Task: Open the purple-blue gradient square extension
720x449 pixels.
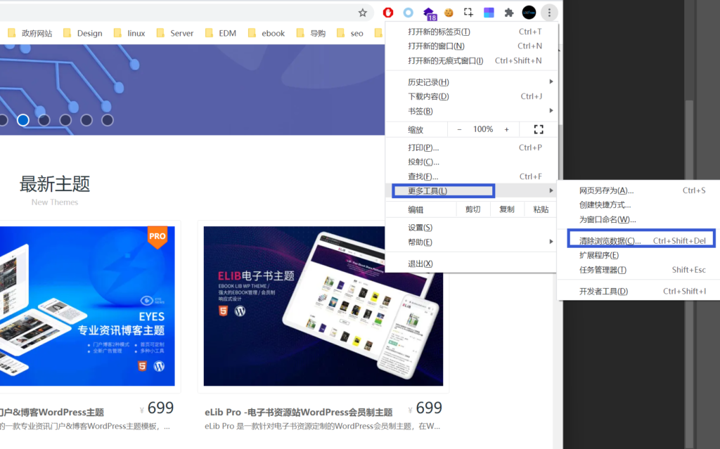Action: [x=489, y=13]
